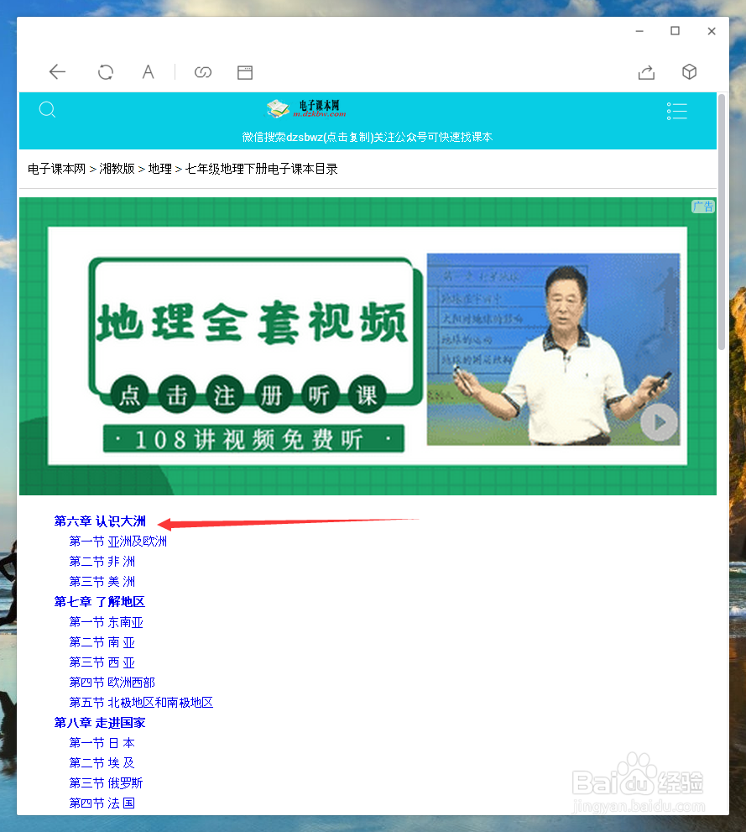Screen dimensions: 746x832
Task: Open 第二节 南 亚 section
Action: (102, 642)
